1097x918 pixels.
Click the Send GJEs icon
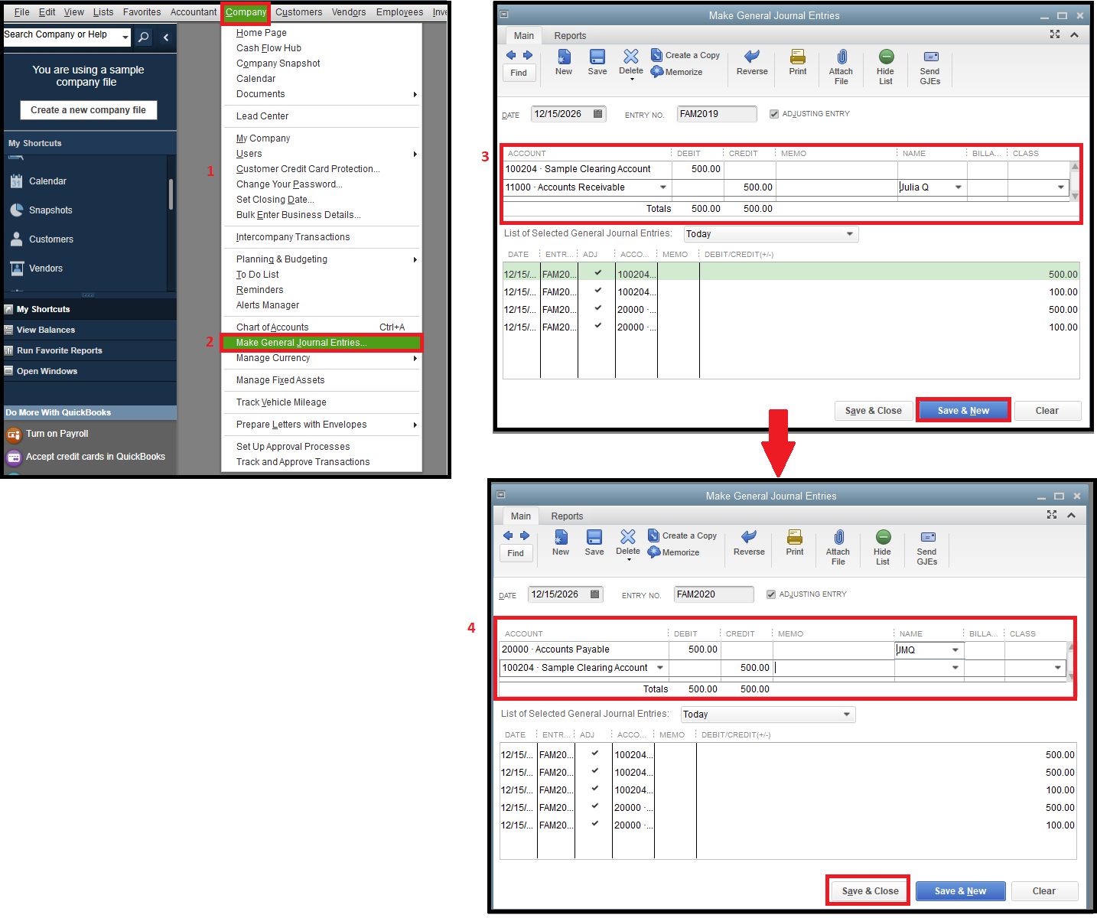coord(929,63)
